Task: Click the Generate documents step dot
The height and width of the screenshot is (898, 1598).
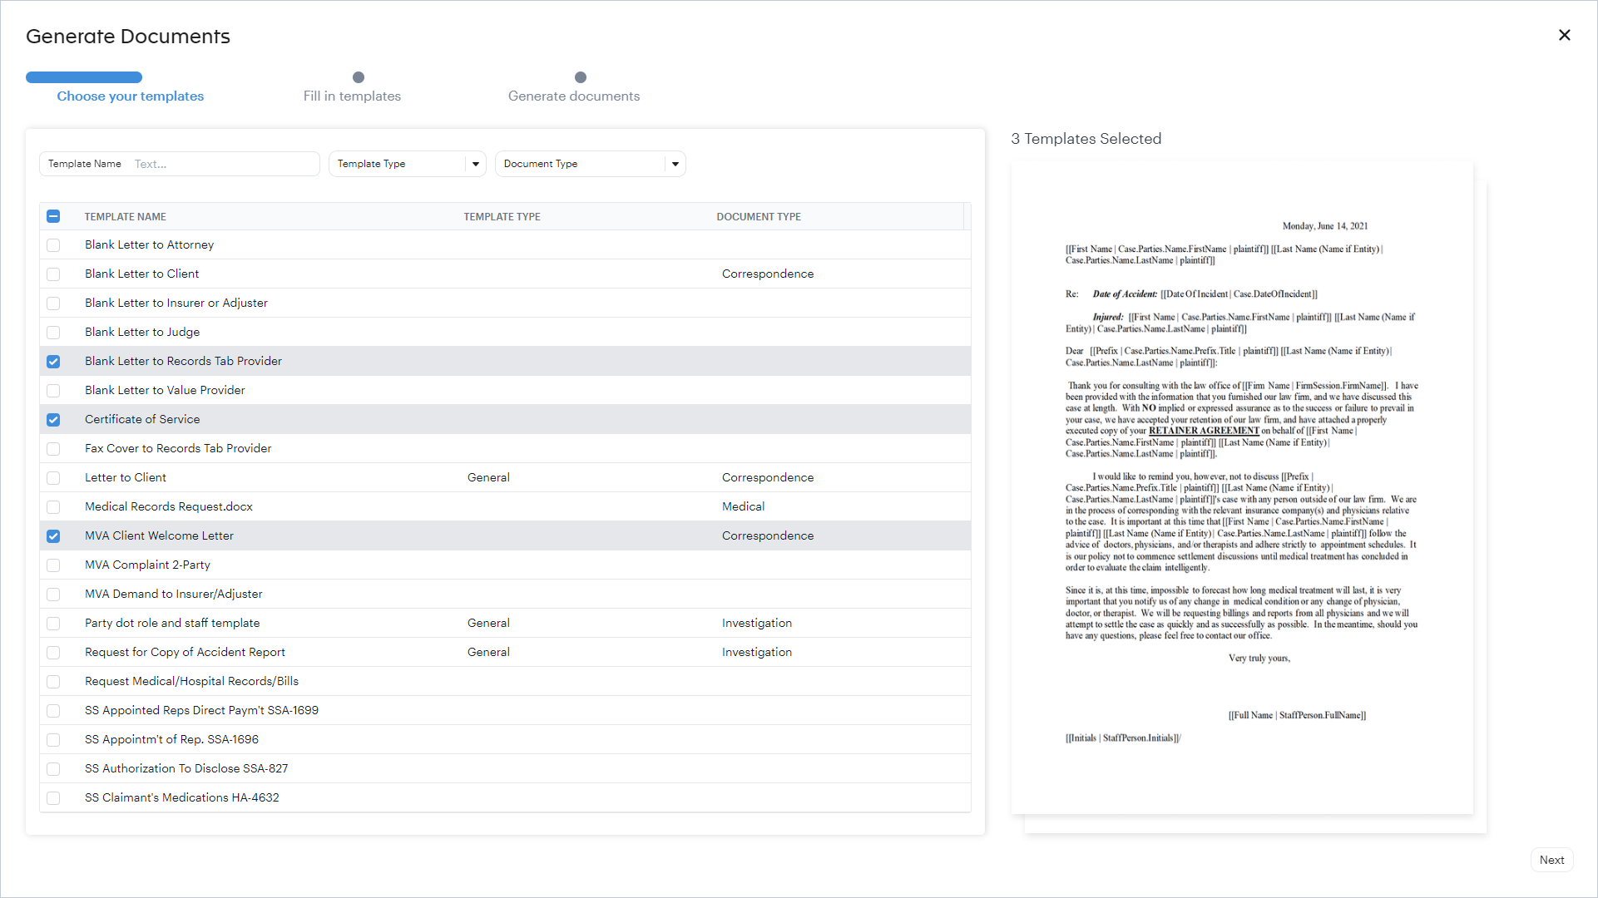Action: [581, 77]
